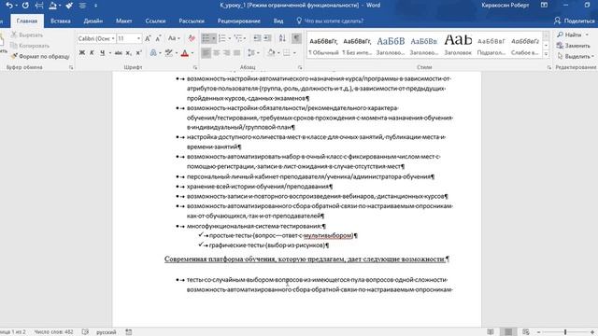Image resolution: width=598 pixels, height=336 pixels.
Task: Align text right
Action: click(x=226, y=52)
